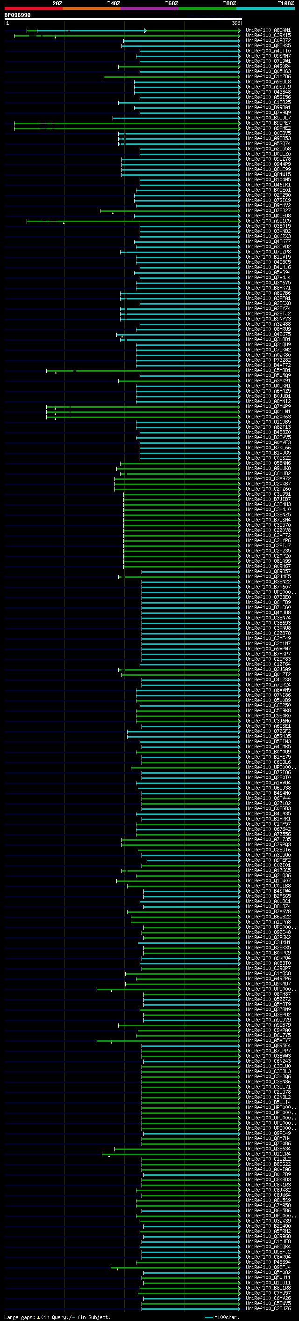Open hit UniRef100_Q8DHS5
The height and width of the screenshot is (1321, 299).
click(268, 45)
